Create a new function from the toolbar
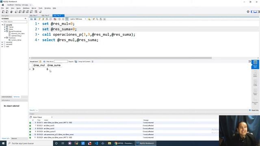 31,12
